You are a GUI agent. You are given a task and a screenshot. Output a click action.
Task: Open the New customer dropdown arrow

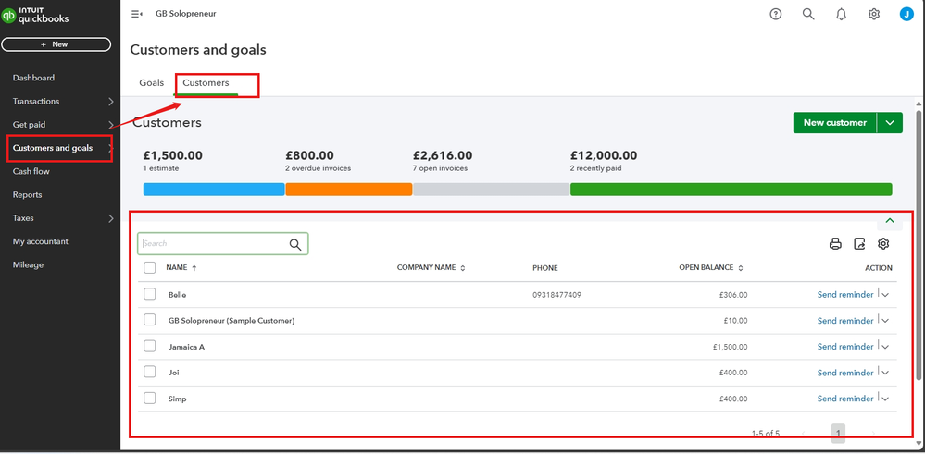890,122
